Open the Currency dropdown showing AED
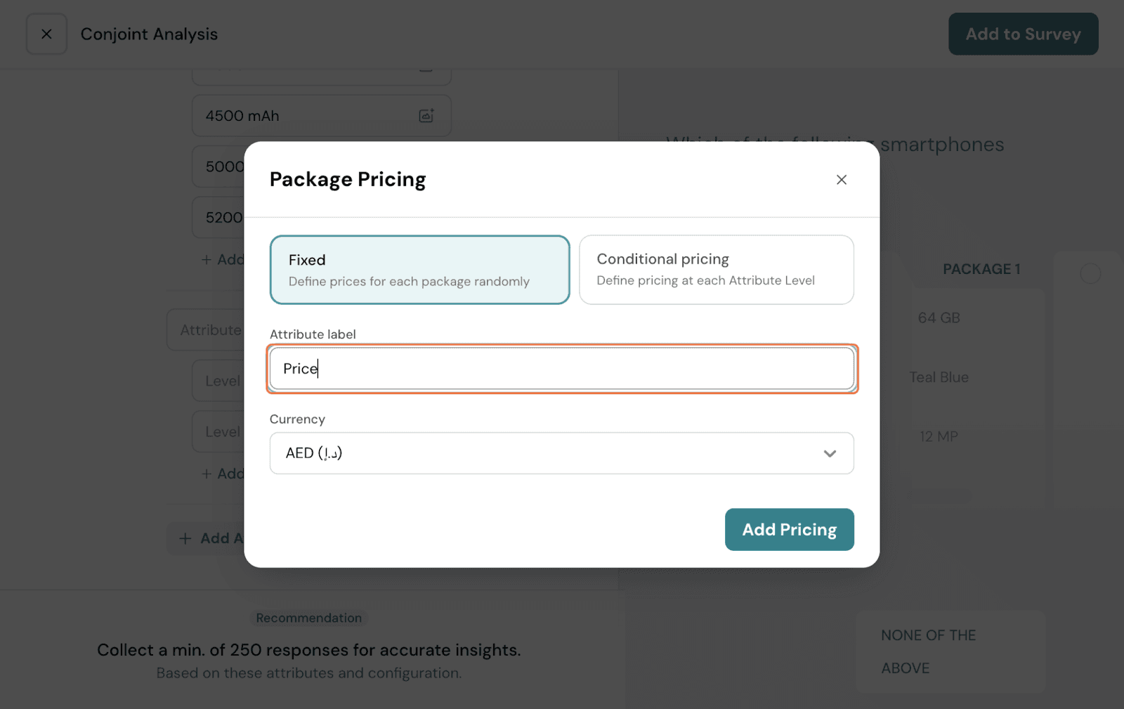This screenshot has width=1124, height=709. (x=561, y=453)
